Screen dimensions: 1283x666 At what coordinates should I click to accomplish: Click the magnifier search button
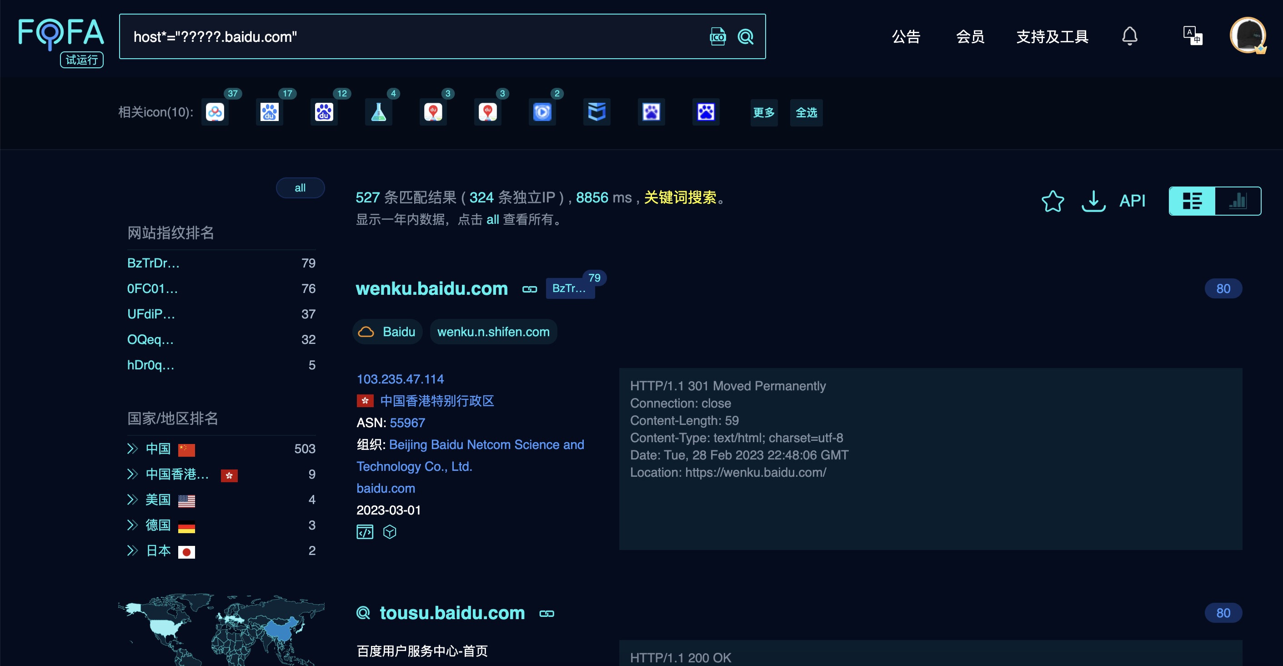746,36
